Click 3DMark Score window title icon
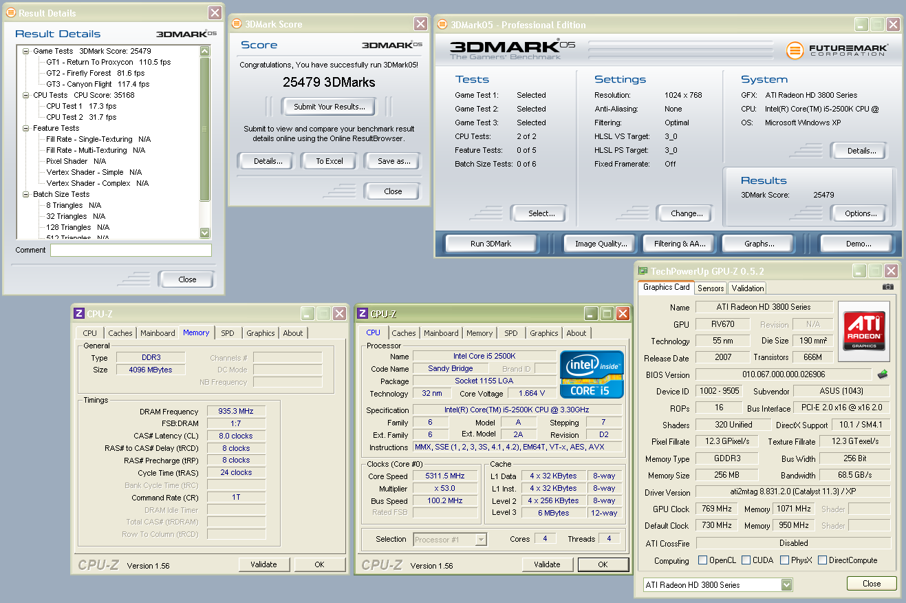The height and width of the screenshot is (603, 906). tap(237, 24)
